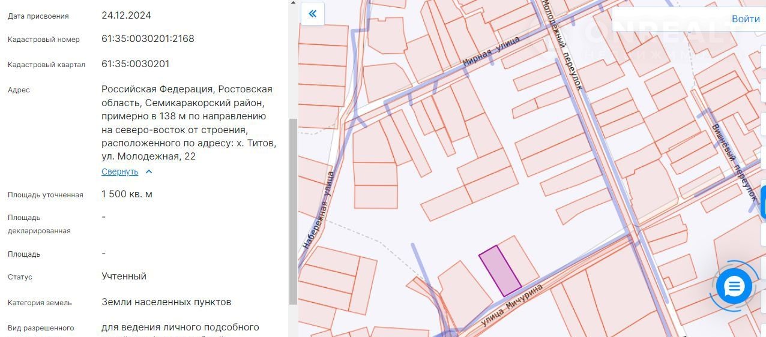Click the assignment date 24.12.2024

coord(126,15)
